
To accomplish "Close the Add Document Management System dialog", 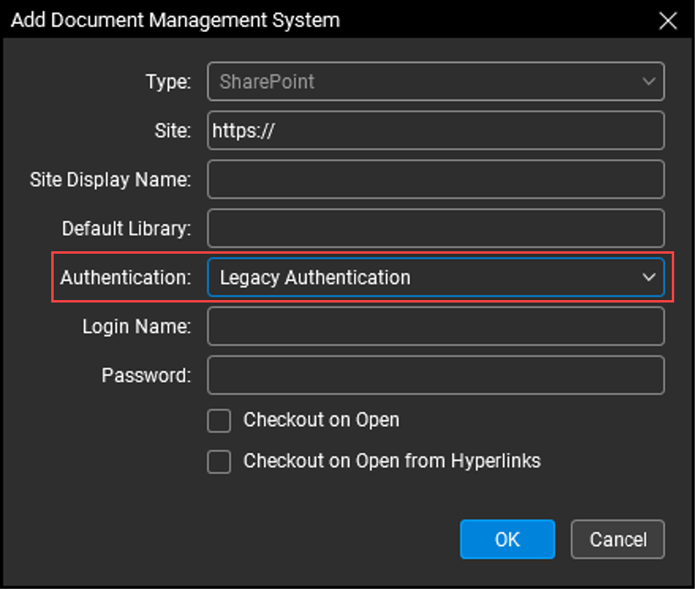I will [x=667, y=21].
